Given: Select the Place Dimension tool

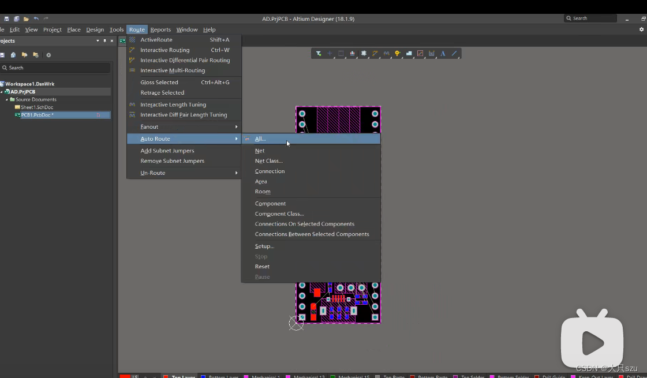Looking at the screenshot, I should (432, 53).
